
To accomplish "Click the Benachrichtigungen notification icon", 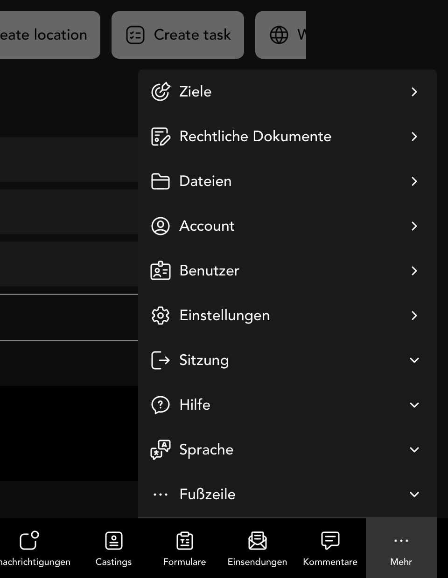I will (29, 541).
